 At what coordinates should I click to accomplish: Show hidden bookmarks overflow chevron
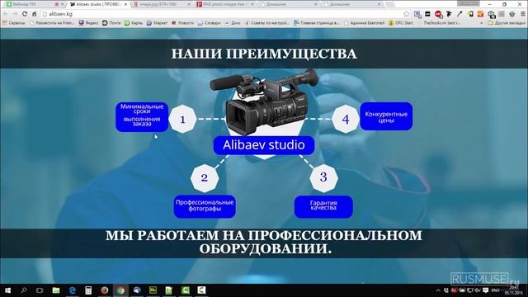(x=481, y=23)
